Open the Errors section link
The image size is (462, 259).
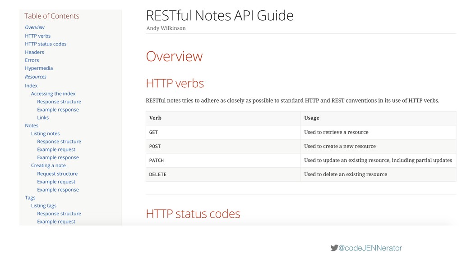(32, 60)
